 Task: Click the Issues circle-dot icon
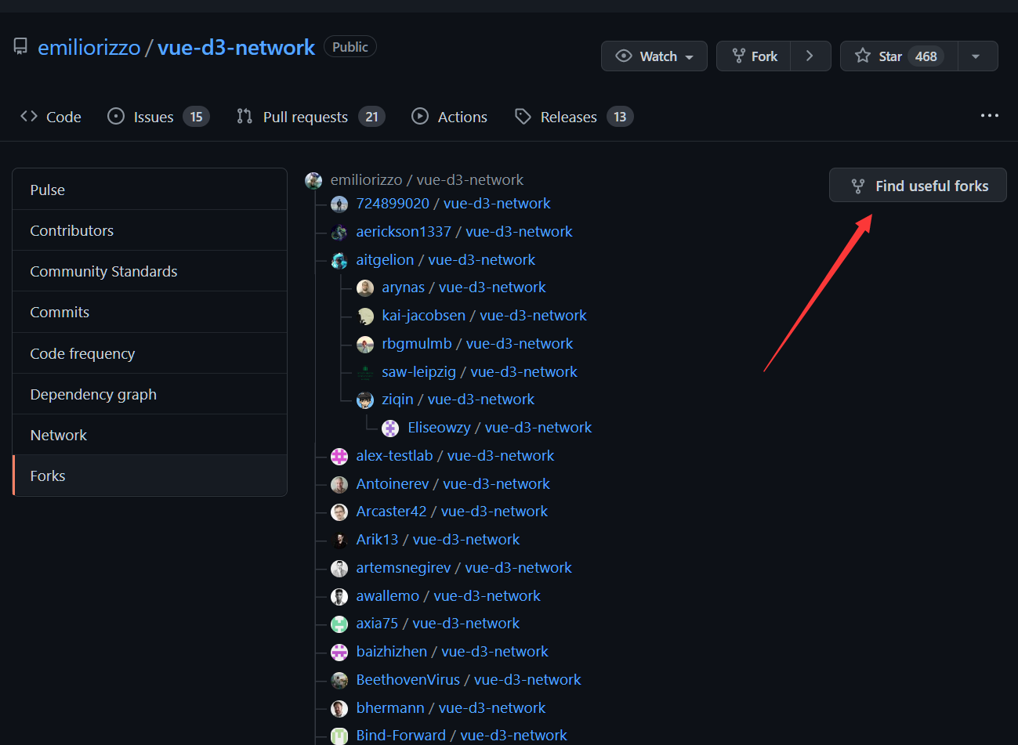[116, 116]
